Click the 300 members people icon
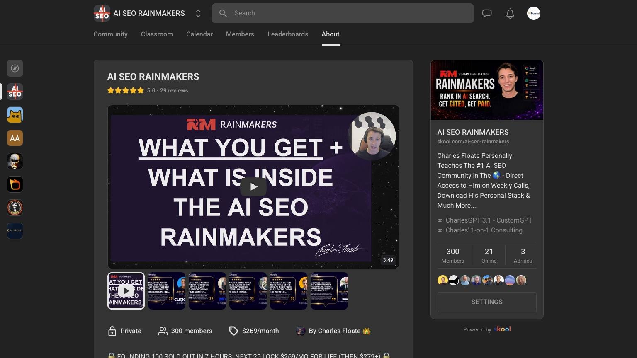637x358 pixels. 163,331
